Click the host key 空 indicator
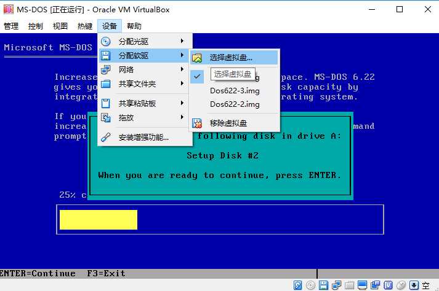439x291 pixels. coord(426,285)
